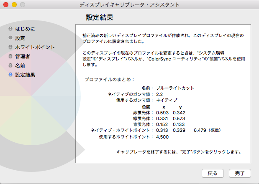
Task: Click the green phosphor x value 0.331
Action: pos(162,118)
